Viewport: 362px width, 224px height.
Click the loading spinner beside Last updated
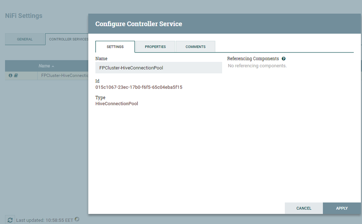click(x=76, y=219)
